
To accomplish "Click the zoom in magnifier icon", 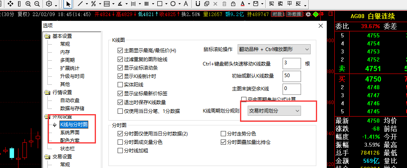I will pos(28,4).
